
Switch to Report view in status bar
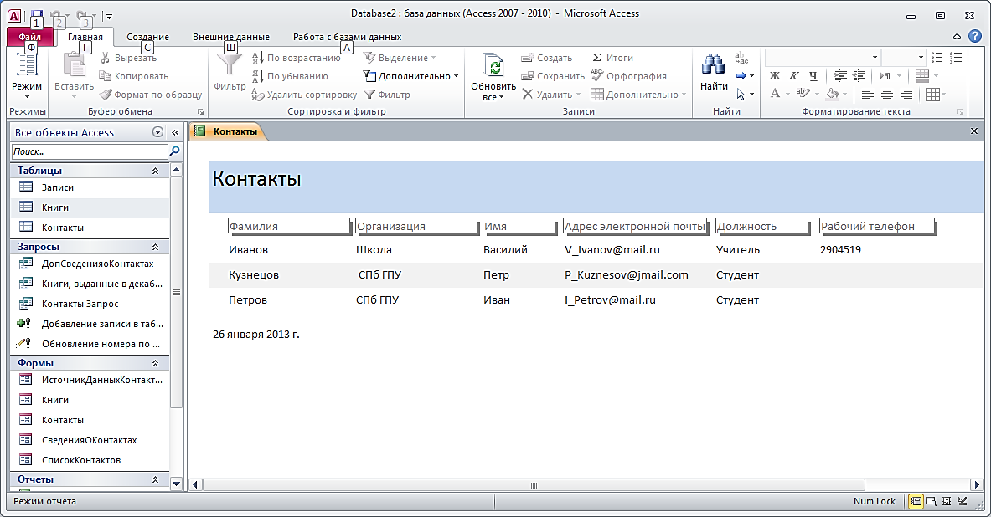915,501
